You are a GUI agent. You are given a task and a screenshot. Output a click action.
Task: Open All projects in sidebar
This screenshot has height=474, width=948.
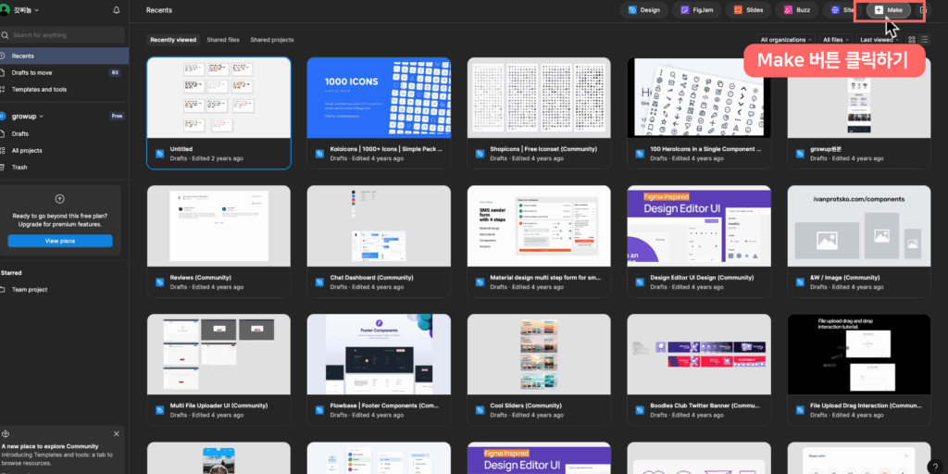click(64, 151)
